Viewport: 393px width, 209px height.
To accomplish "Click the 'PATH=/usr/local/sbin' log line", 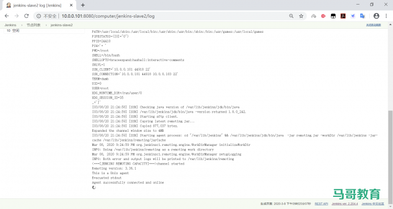I will point(177,32).
